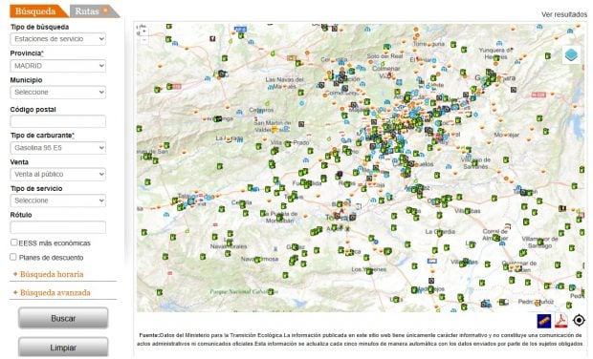Click the blue icon left of PDF
Image resolution: width=593 pixels, height=359 pixels.
(544, 321)
